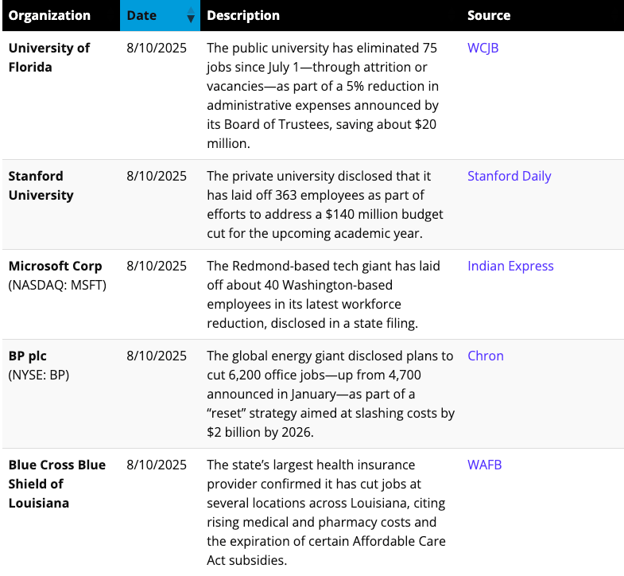The image size is (624, 576).
Task: Select the Microsoft Corp organization name
Action: click(56, 266)
